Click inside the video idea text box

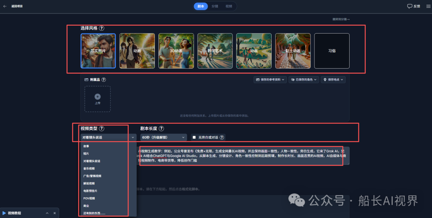coord(243,156)
